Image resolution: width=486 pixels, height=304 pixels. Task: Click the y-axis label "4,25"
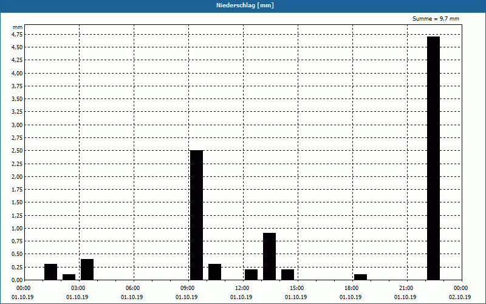pyautogui.click(x=17, y=60)
